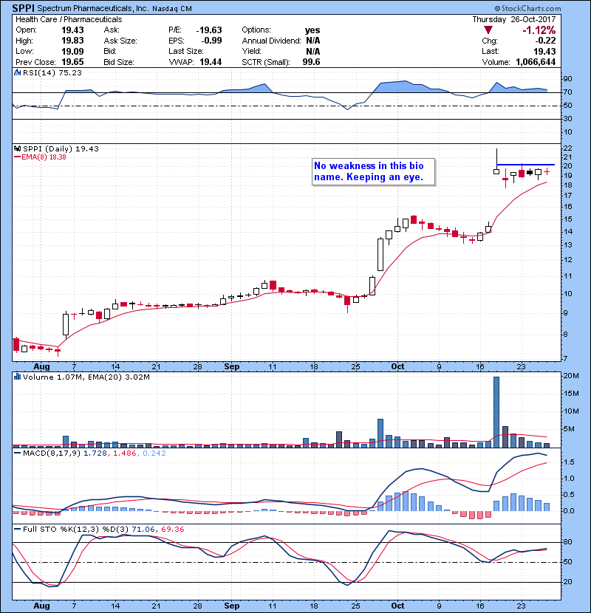
Task: Click the 80 label on the stochastic axis
Action: pyautogui.click(x=568, y=542)
